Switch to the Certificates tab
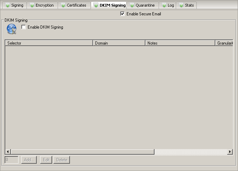Screen dimensions: 238x171 [73, 6]
